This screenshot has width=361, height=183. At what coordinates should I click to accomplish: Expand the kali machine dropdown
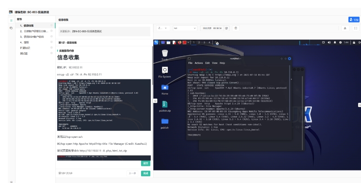(185, 28)
